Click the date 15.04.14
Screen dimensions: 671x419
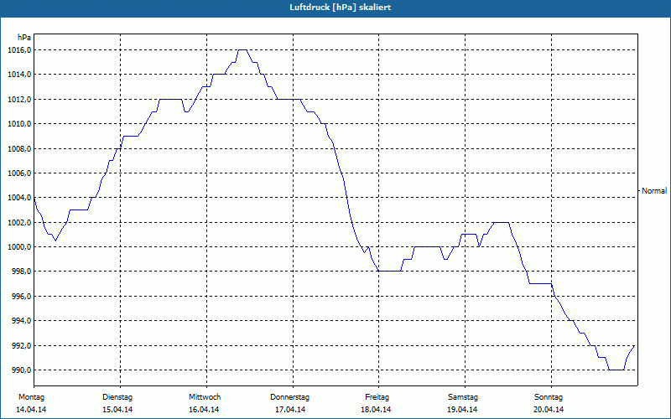[x=117, y=410]
